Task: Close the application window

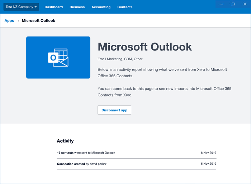Action: pos(245,4)
